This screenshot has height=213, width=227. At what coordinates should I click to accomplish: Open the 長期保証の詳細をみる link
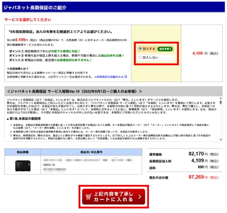click(x=110, y=77)
